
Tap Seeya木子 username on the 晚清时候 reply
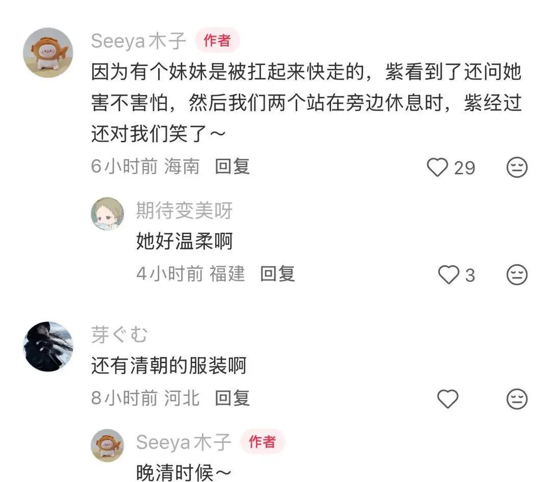click(x=184, y=442)
